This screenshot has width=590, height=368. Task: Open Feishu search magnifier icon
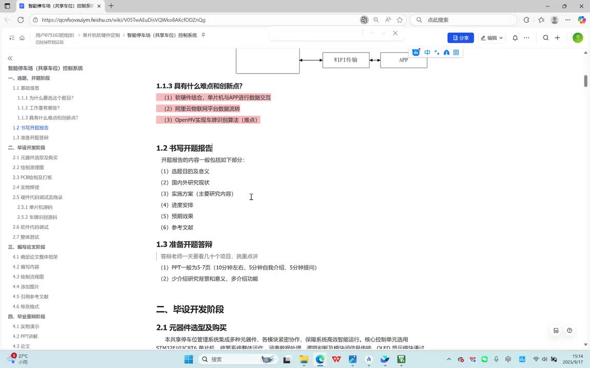[x=545, y=38]
